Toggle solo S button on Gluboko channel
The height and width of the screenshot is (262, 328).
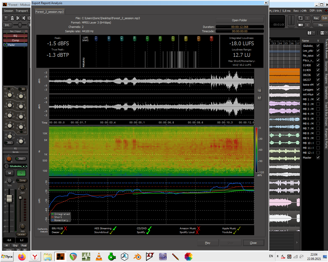click(22, 173)
